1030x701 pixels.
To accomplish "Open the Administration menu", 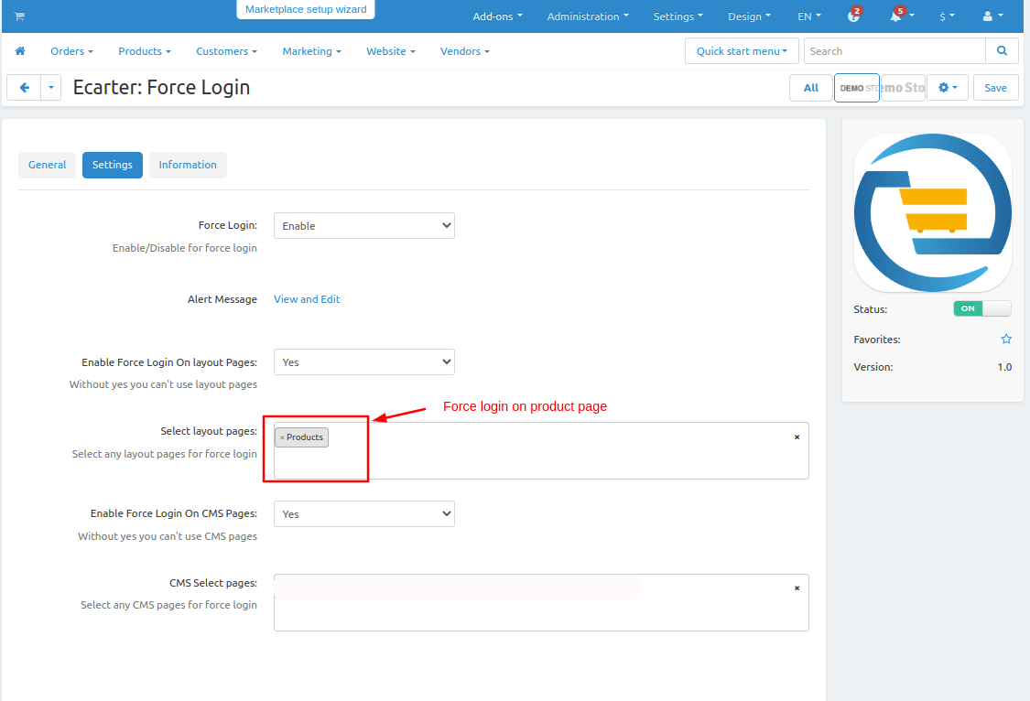I will coord(588,16).
